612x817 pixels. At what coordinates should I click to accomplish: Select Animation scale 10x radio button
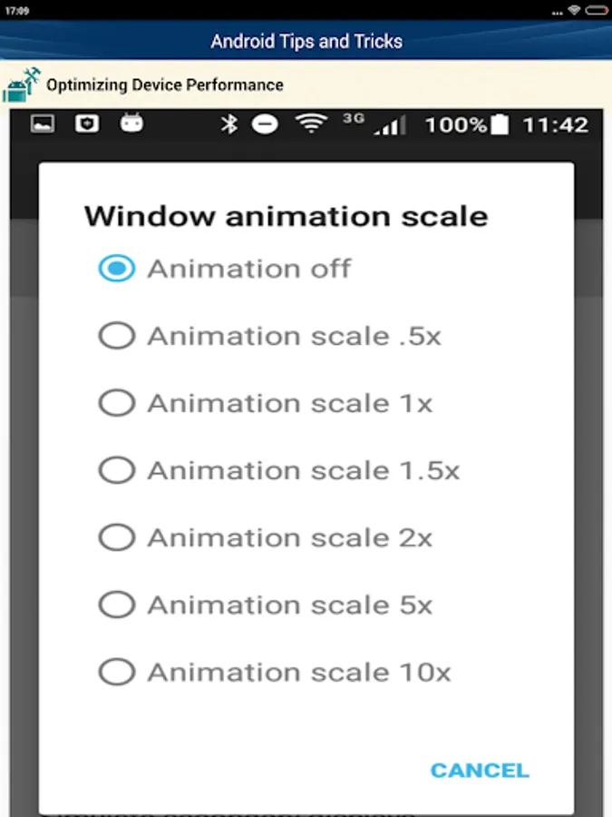click(117, 672)
